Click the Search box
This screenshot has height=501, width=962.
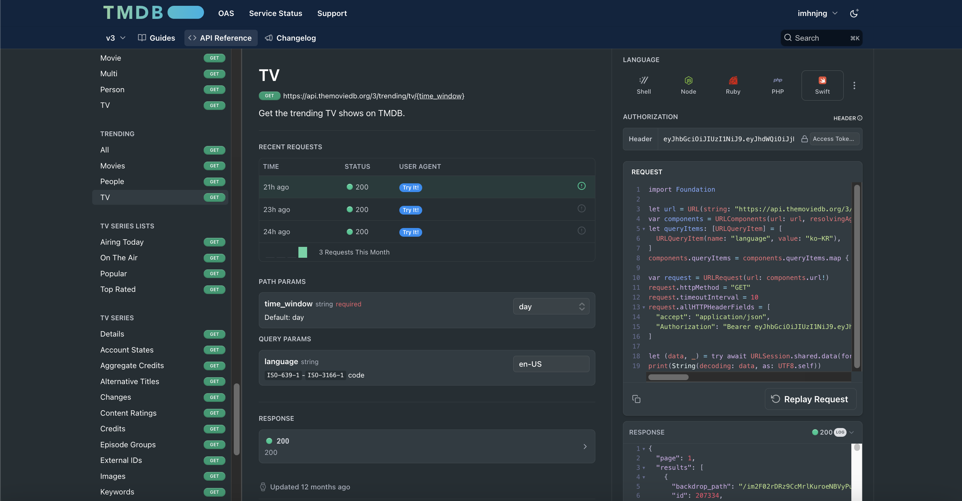pyautogui.click(x=821, y=38)
